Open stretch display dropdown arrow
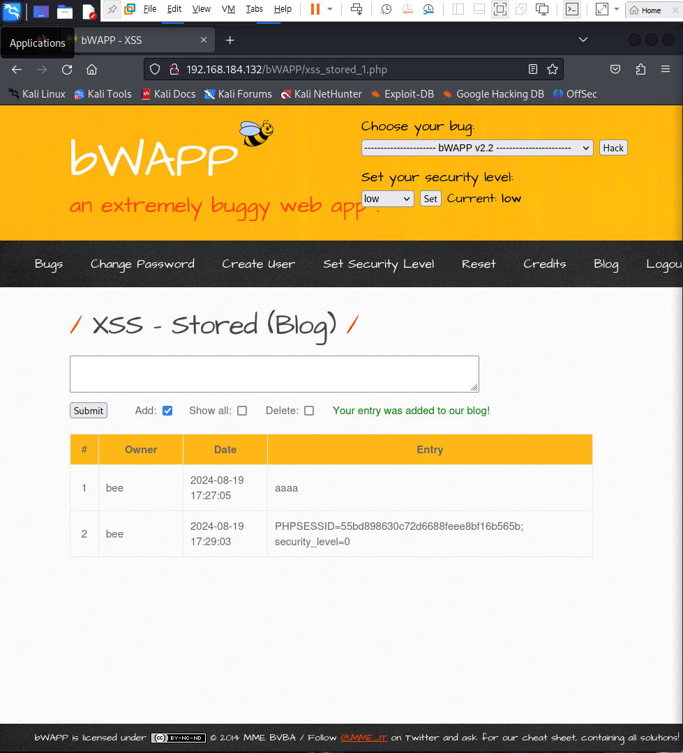The image size is (683, 753). pos(617,9)
